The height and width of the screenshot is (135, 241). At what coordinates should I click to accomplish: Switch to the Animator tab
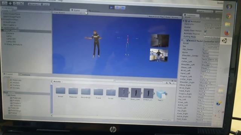coord(94,11)
